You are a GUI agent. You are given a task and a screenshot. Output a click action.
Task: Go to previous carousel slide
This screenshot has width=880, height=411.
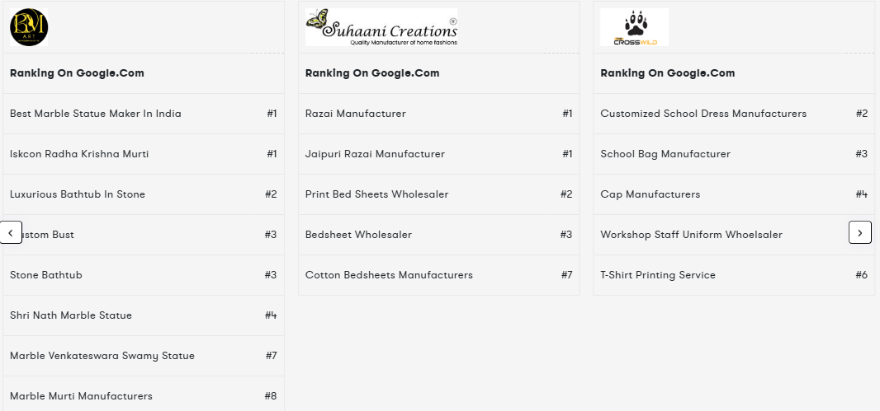[11, 233]
